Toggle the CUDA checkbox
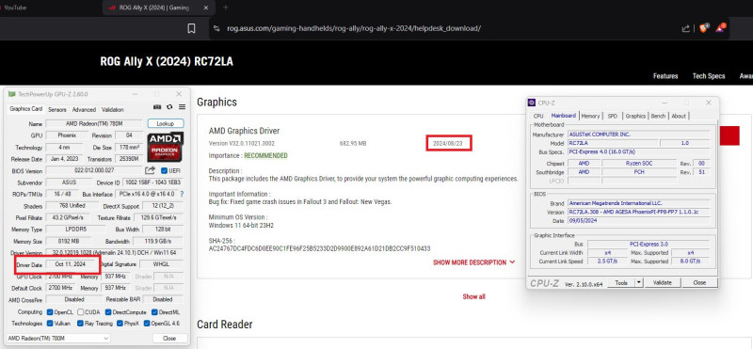The height and width of the screenshot is (349, 753). [81, 312]
